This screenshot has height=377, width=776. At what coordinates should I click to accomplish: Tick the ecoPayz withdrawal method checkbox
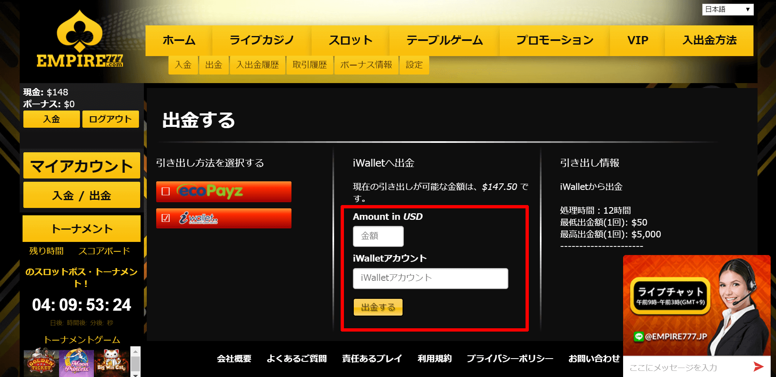click(x=166, y=191)
